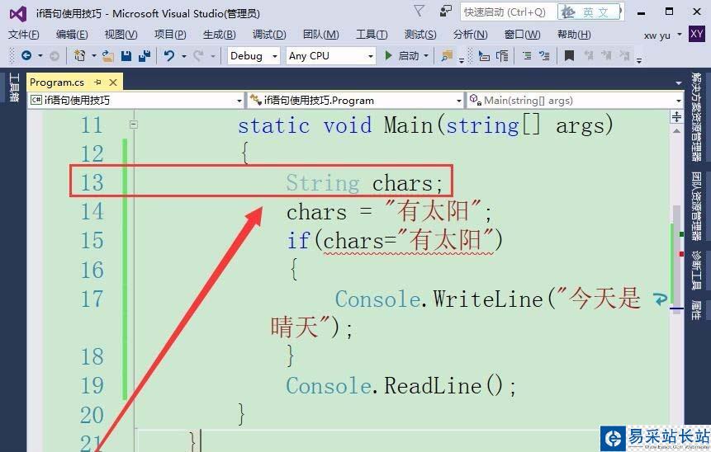Open the 解决方案资源管理器 side tab
The width and height of the screenshot is (711, 452).
point(696,117)
